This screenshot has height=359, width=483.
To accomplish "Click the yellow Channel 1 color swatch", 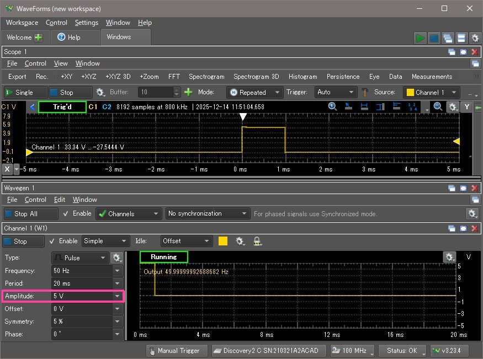I will pos(223,241).
